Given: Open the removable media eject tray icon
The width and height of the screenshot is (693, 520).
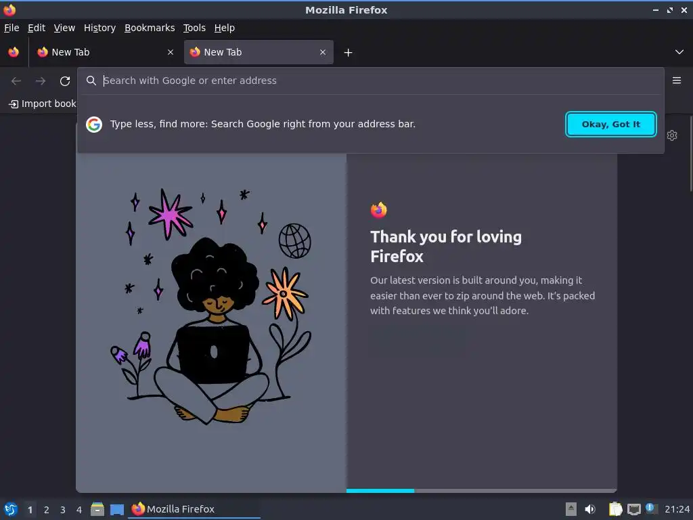Looking at the screenshot, I should (571, 509).
